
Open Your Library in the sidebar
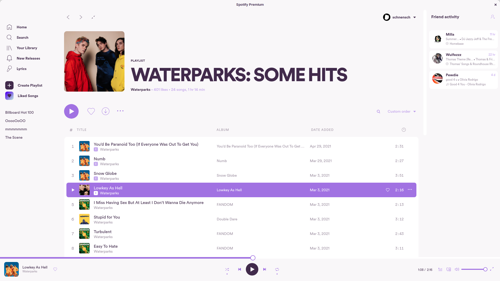[x=27, y=48]
